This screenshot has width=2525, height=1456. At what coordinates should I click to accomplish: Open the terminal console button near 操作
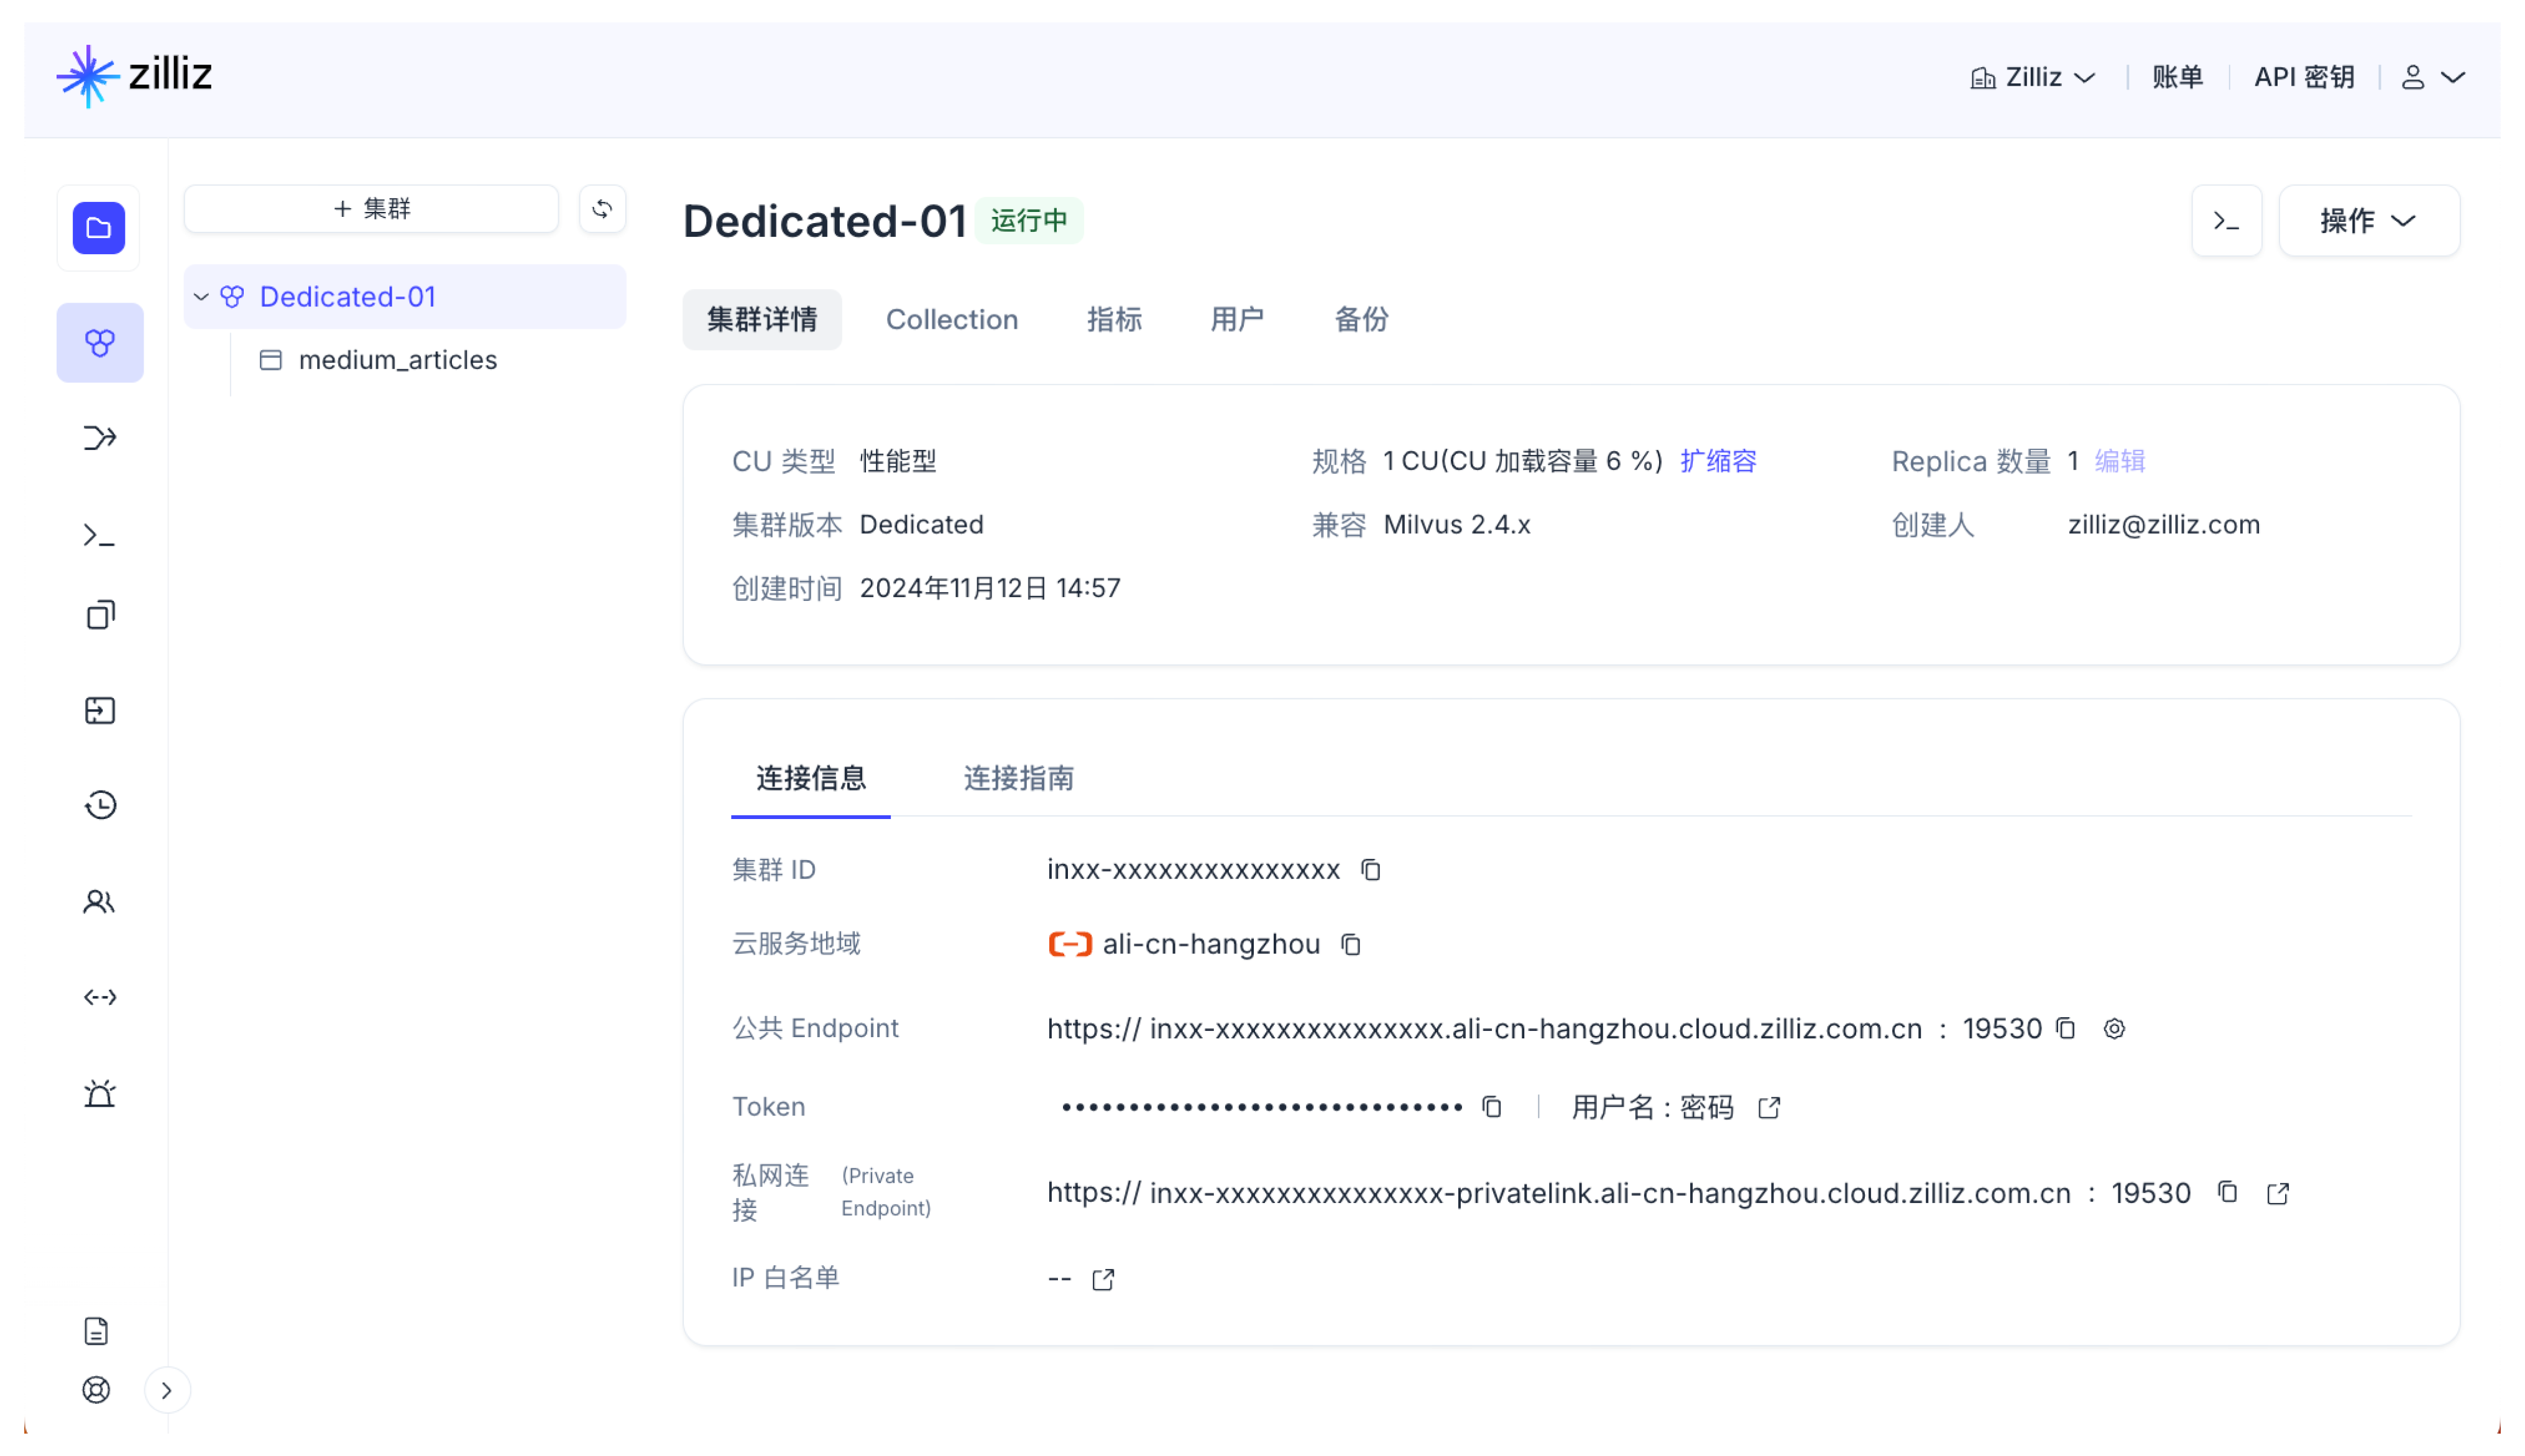click(2226, 220)
